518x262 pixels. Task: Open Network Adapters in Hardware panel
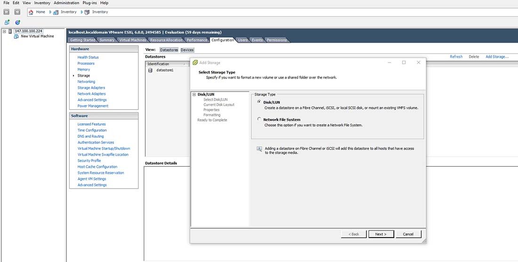tap(91, 94)
